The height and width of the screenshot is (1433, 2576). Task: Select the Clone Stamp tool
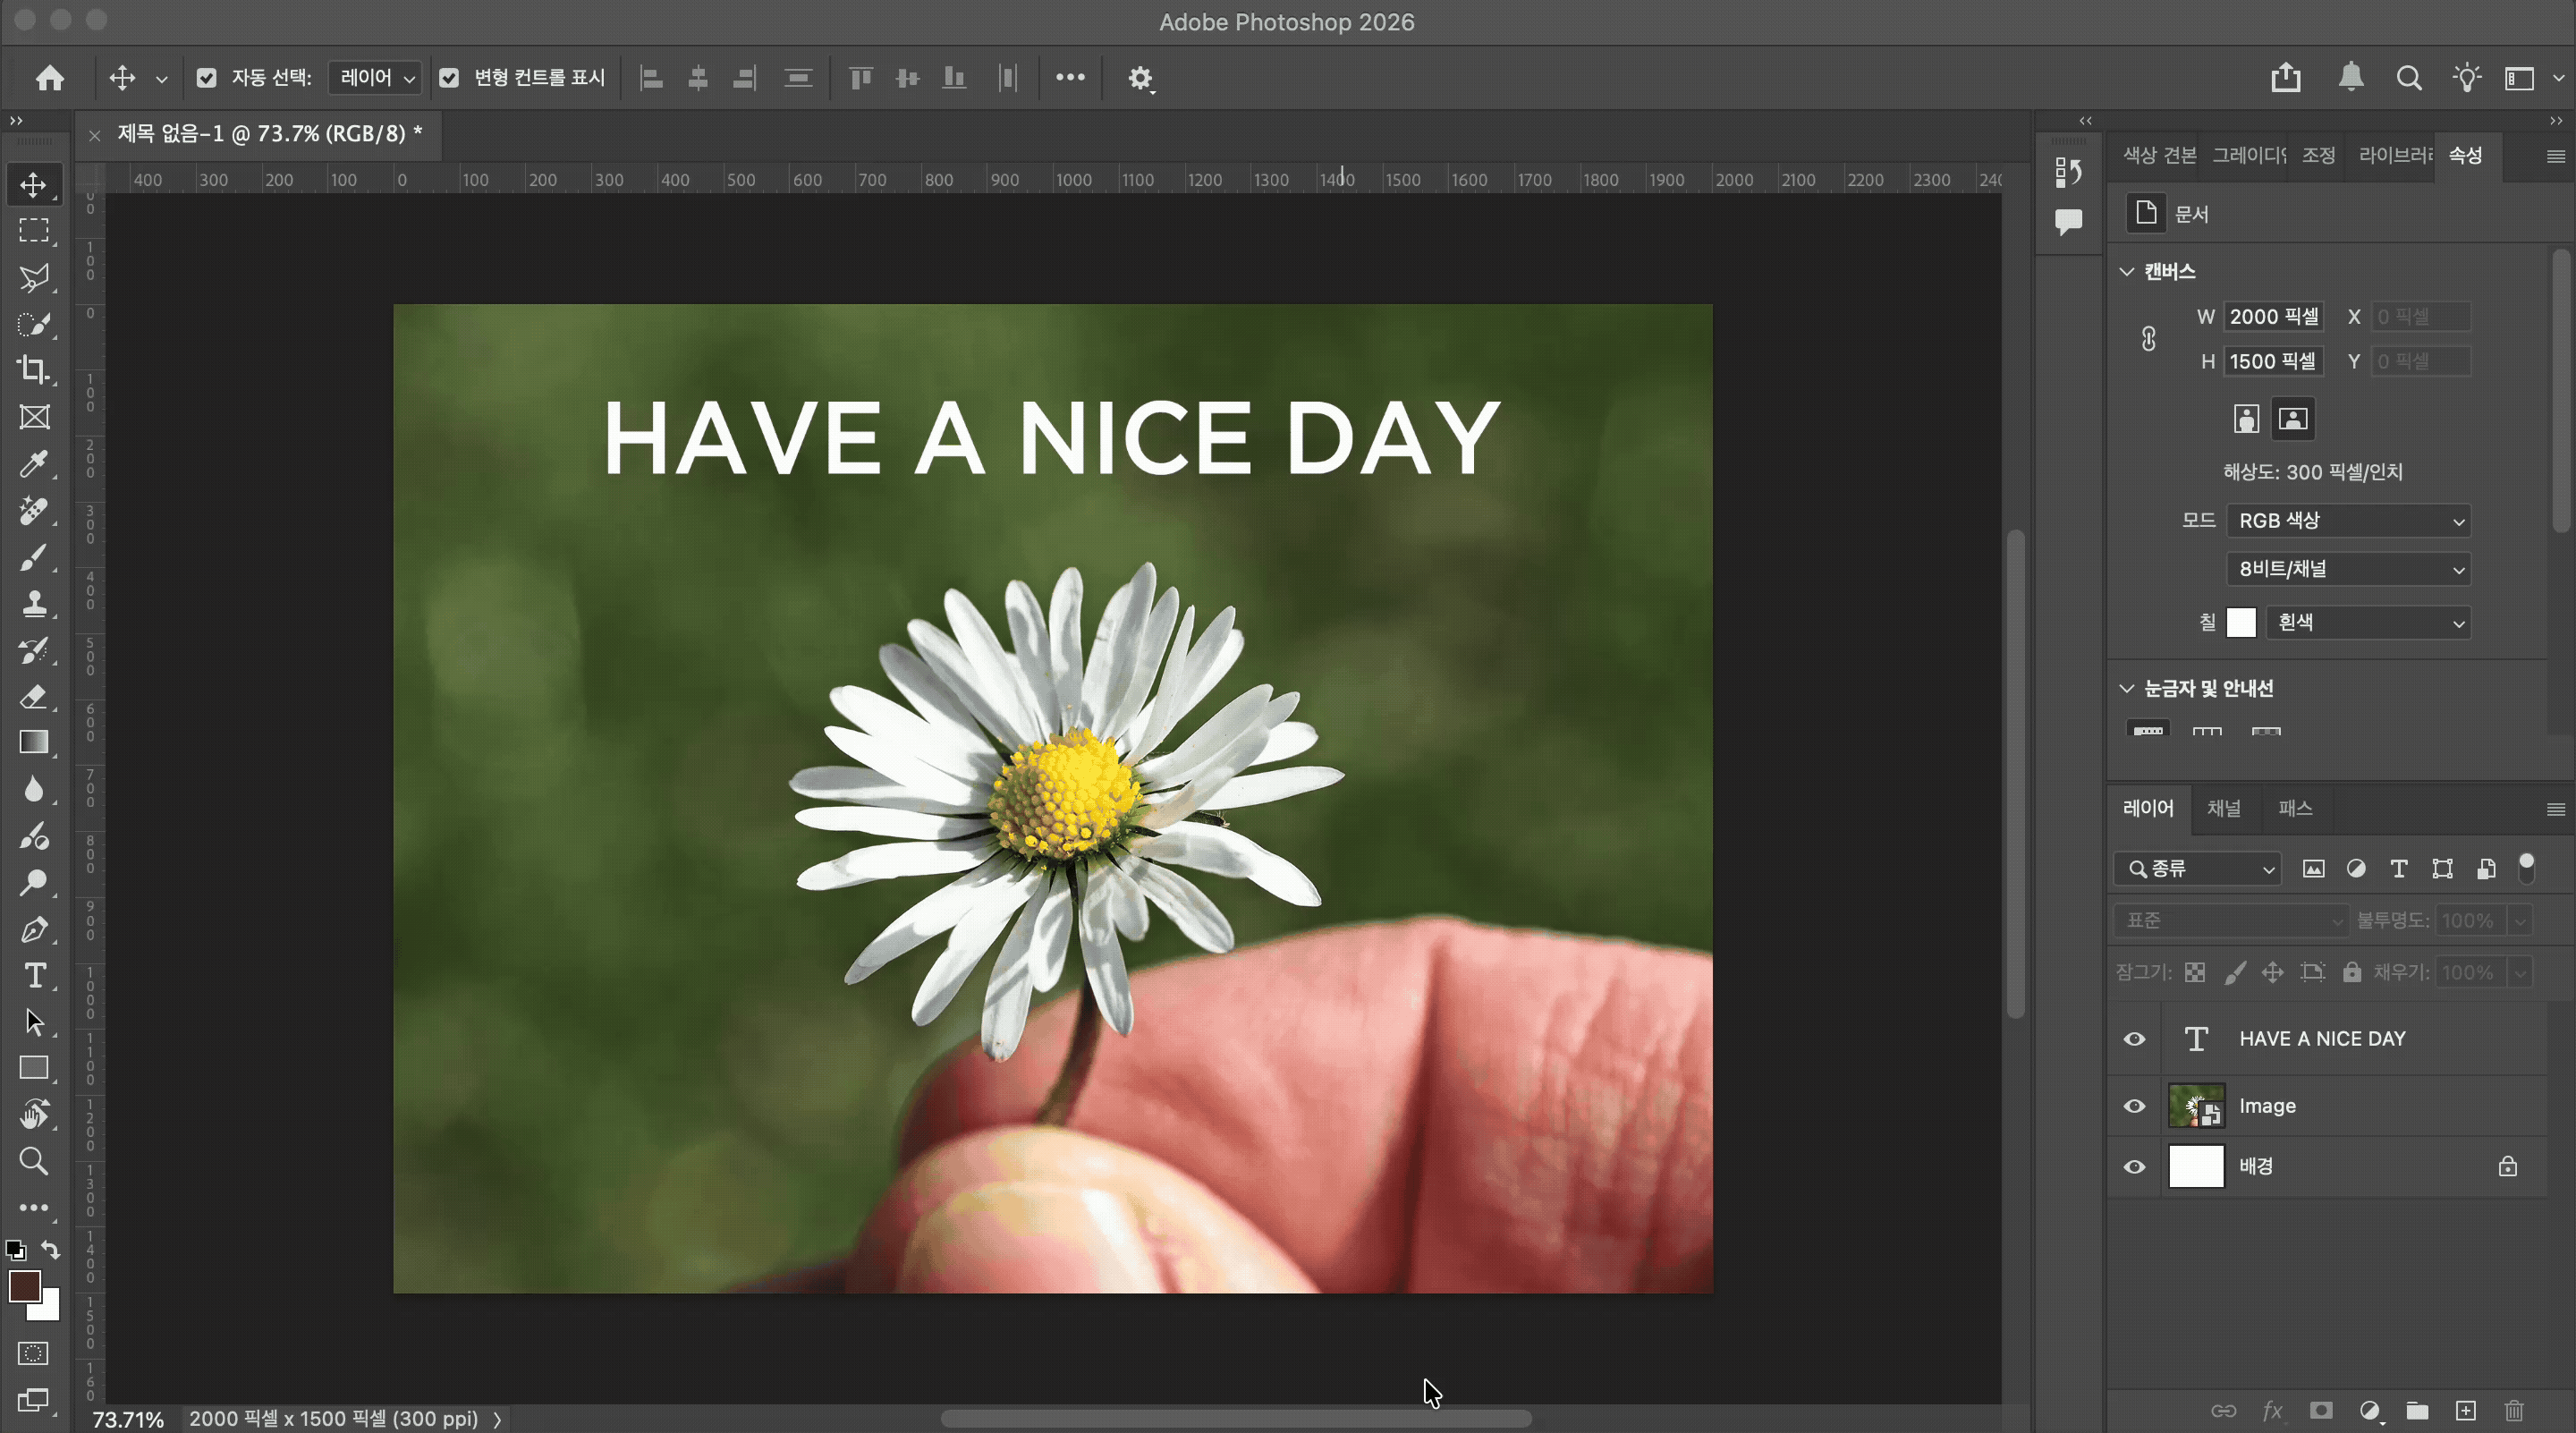point(34,604)
